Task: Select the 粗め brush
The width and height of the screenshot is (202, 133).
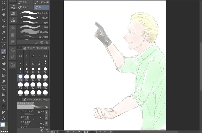Action: (33, 22)
